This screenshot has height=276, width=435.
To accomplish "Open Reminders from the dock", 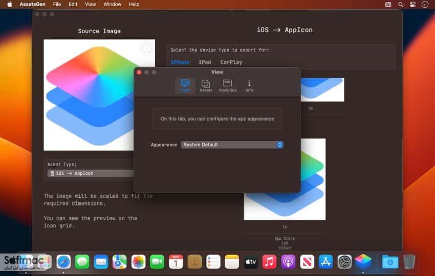I will pos(213,262).
